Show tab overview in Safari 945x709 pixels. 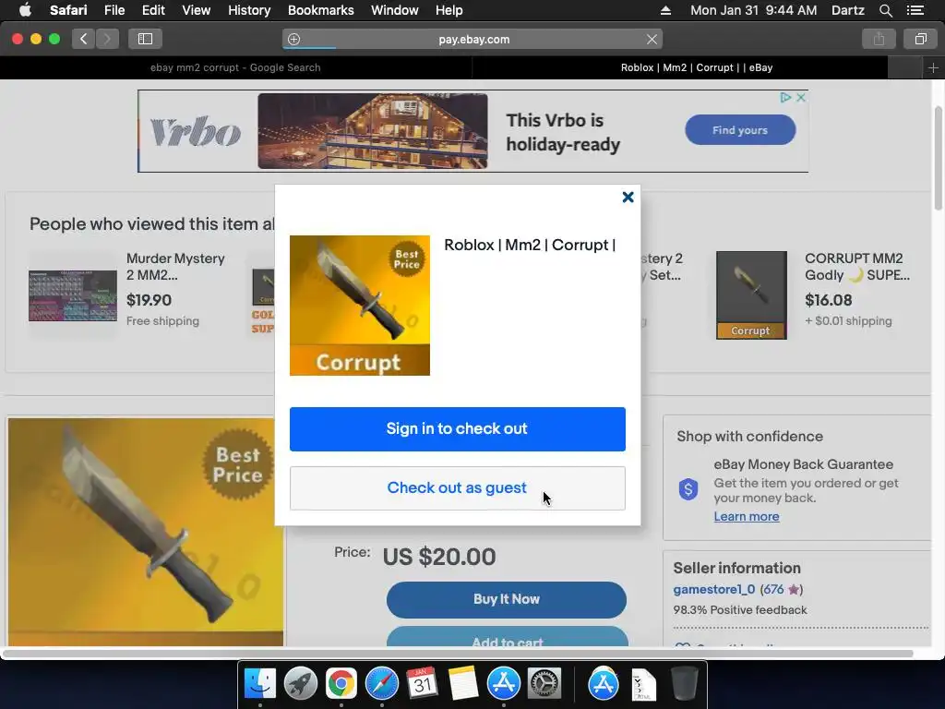[920, 39]
